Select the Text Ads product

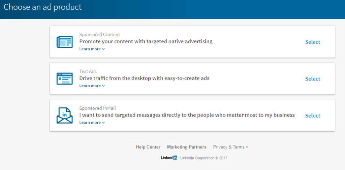(x=313, y=79)
